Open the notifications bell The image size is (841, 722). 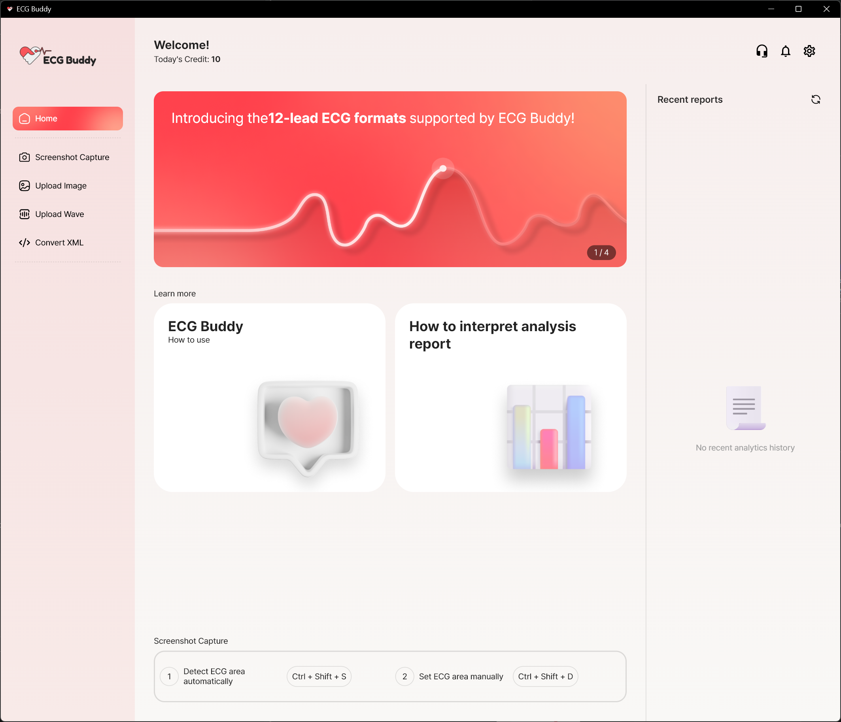[785, 51]
